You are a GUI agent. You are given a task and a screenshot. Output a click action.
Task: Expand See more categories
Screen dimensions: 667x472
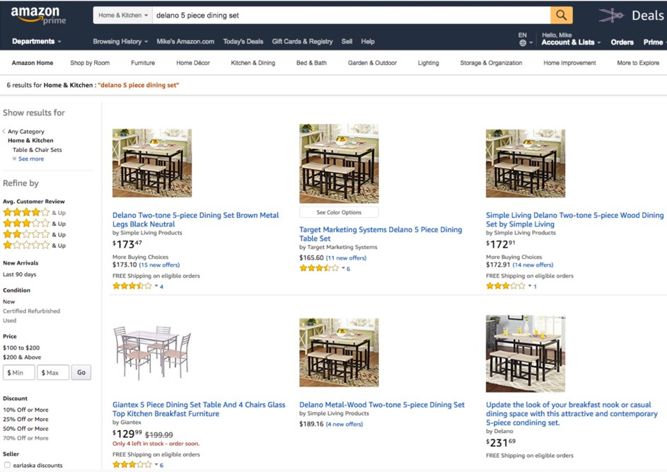28,159
